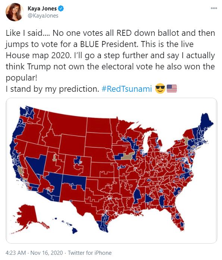Click the blue South Texas districts
Screen dimensions: 222x260
103,223
